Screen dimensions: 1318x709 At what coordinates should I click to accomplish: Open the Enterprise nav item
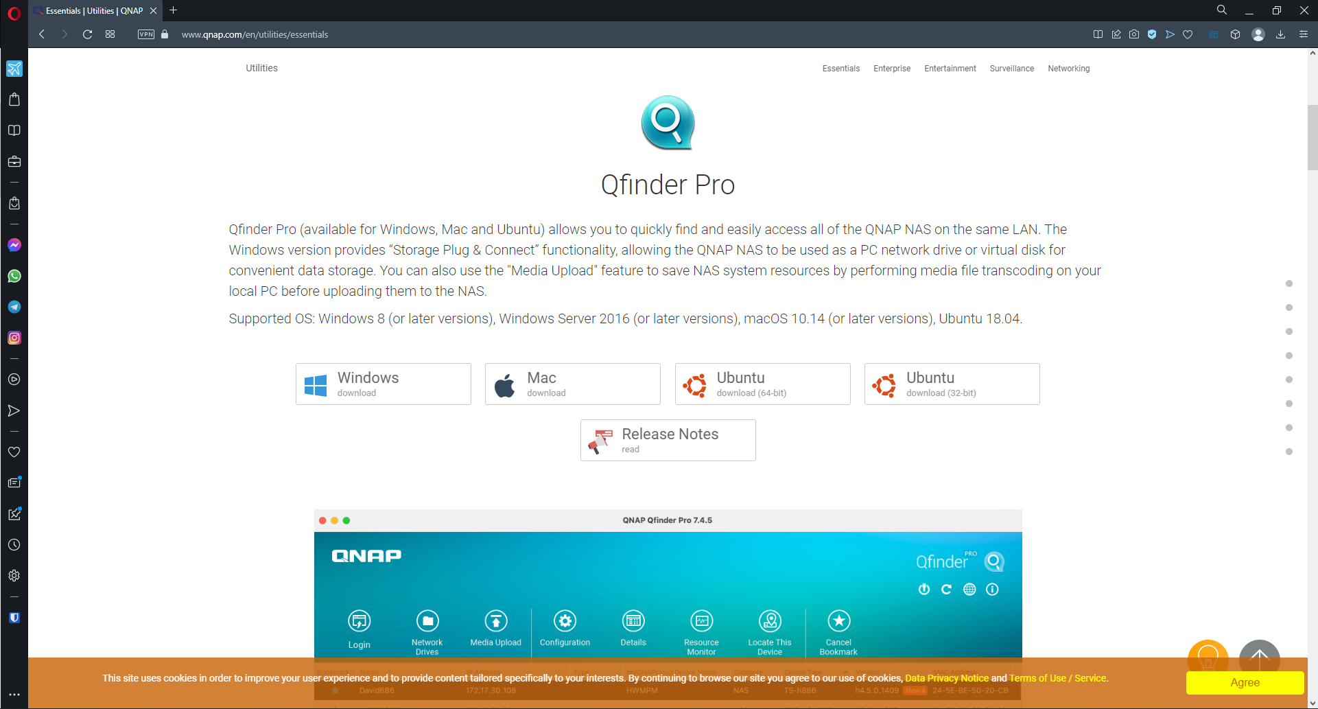click(x=892, y=69)
